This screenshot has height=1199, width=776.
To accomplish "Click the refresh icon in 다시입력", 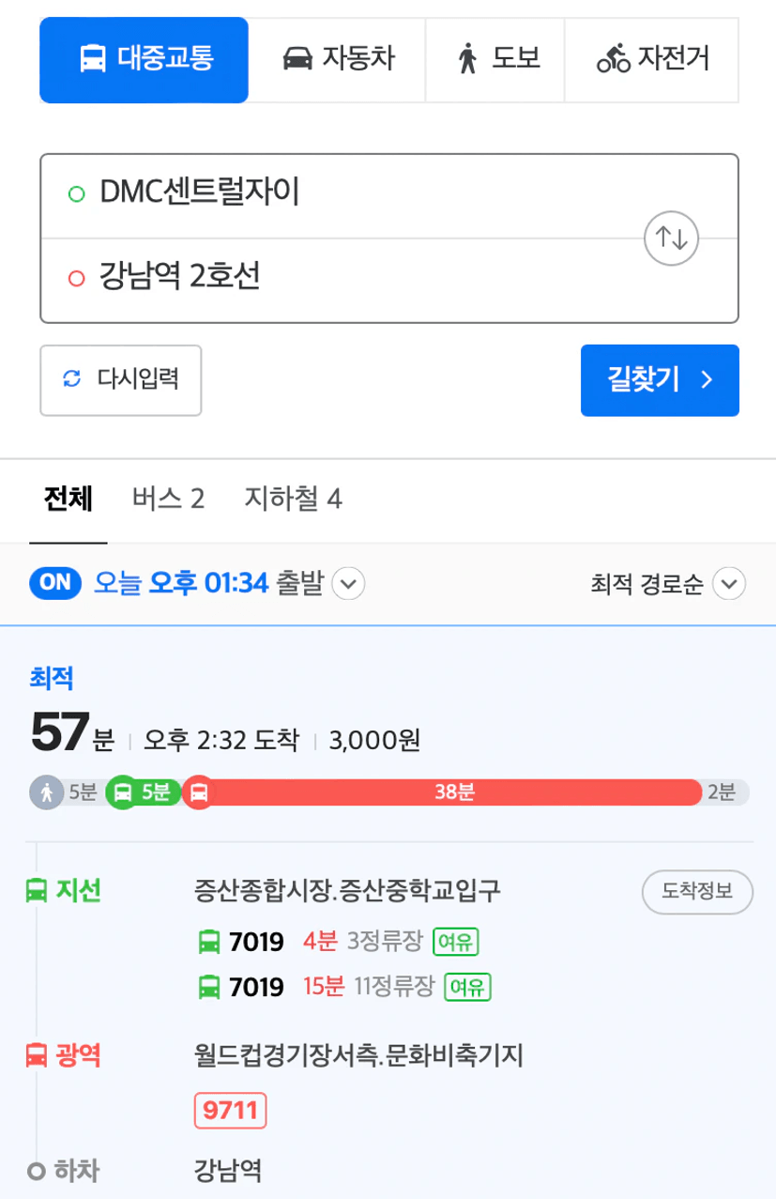I will pos(72,379).
